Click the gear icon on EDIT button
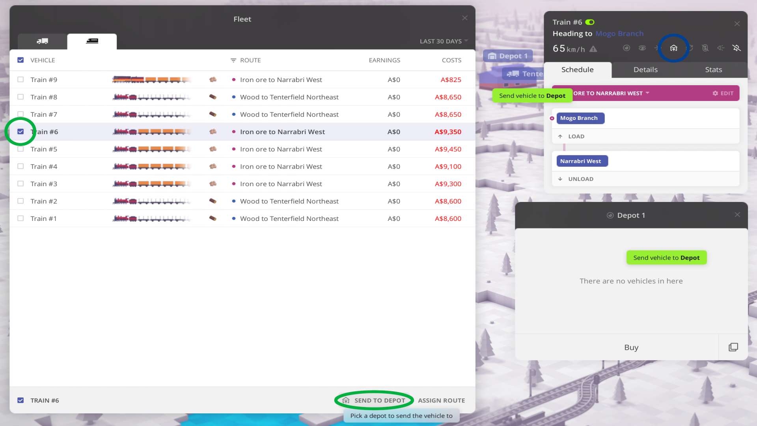Viewport: 757px width, 426px height. pos(715,93)
